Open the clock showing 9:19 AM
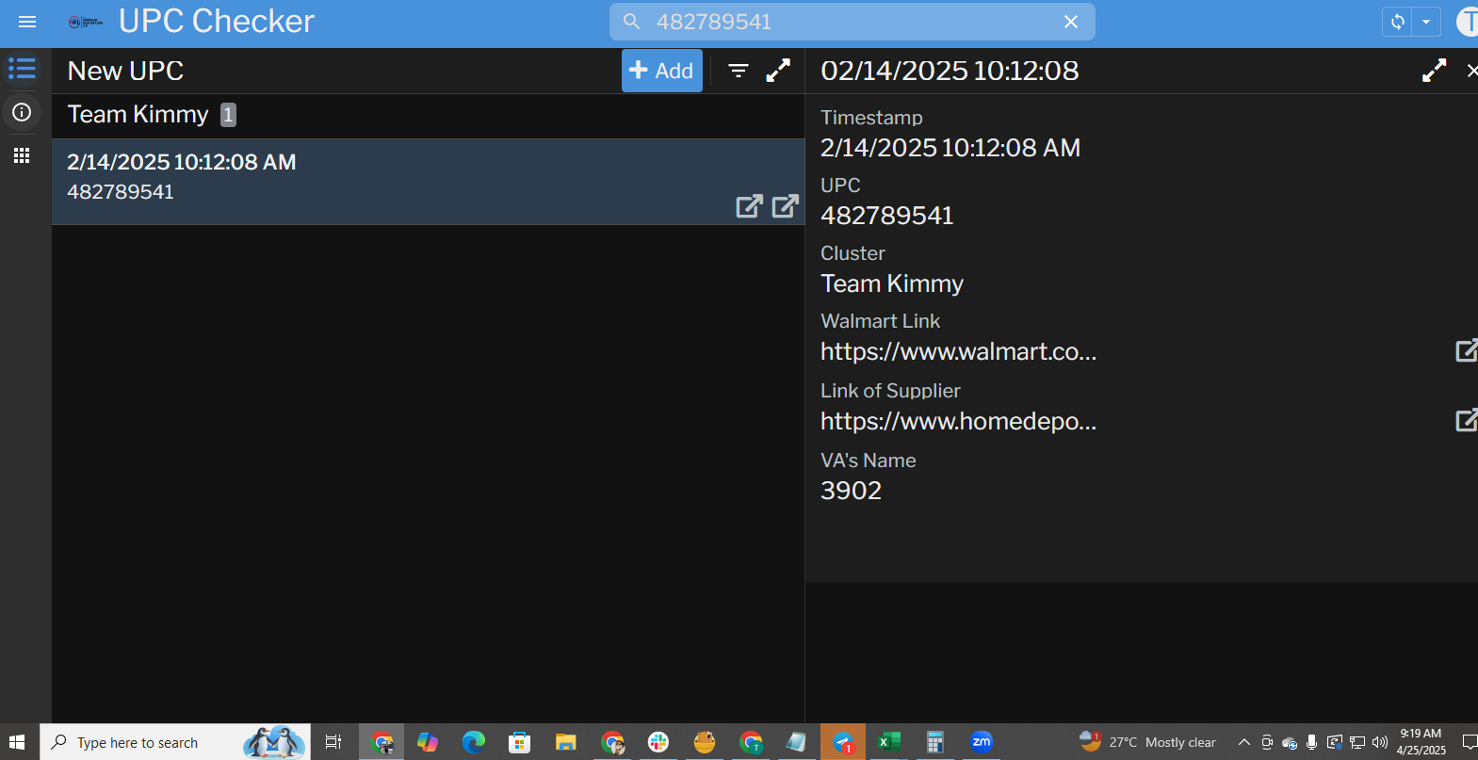Screen dimensions: 1478x760 click(x=1421, y=742)
